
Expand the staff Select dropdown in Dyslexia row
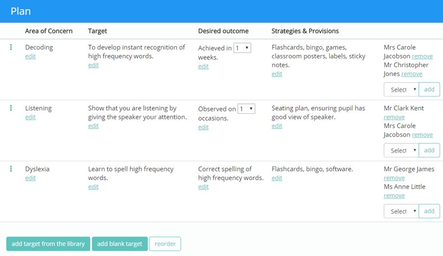pos(401,211)
